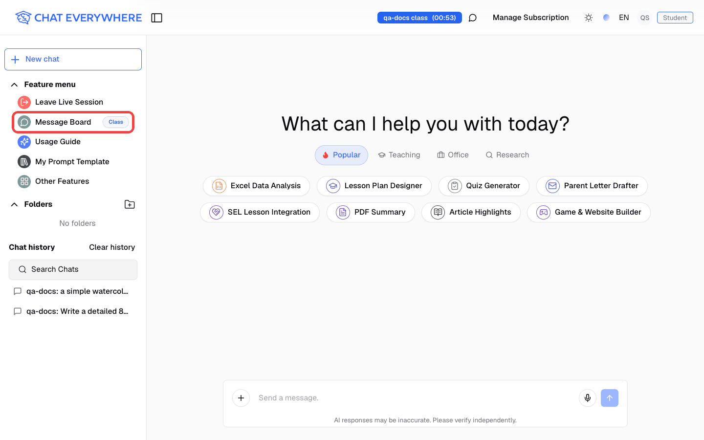
Task: Collapse the Folders section chevron
Action: tap(15, 204)
